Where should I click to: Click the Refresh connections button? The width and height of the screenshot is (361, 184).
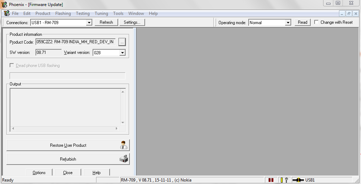point(106,22)
